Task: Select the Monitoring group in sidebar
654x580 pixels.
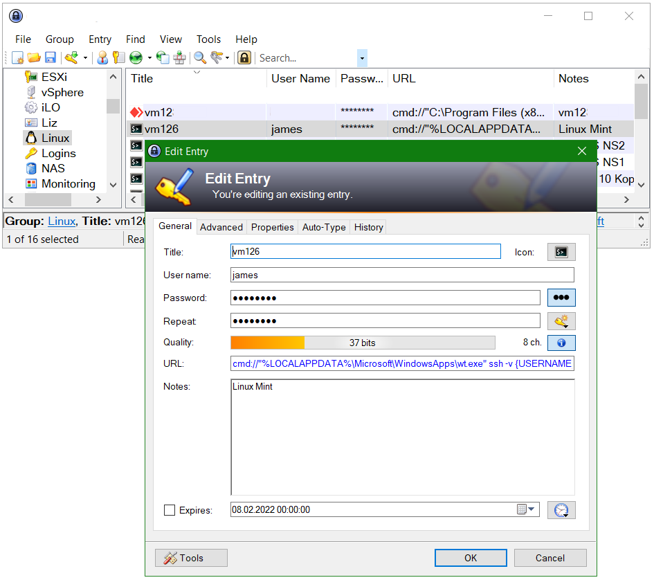Action: click(x=67, y=183)
